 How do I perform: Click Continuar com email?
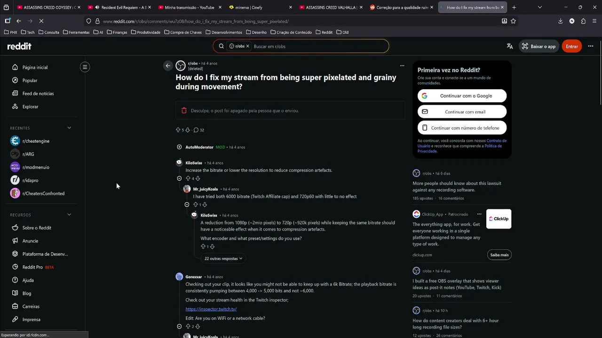tap(462, 112)
